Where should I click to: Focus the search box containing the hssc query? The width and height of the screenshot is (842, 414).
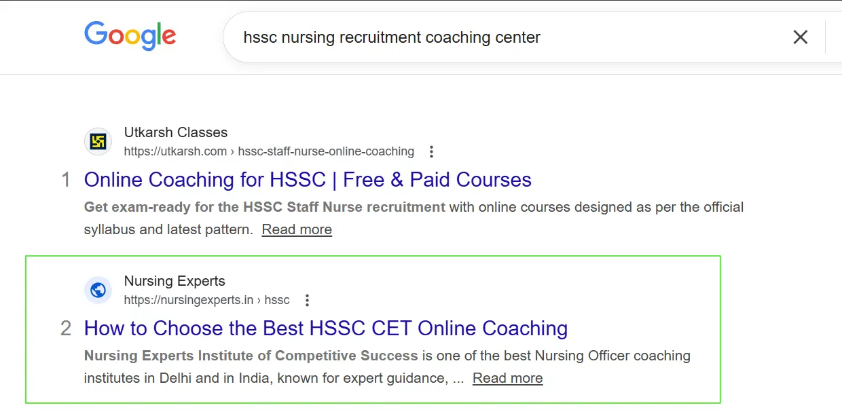[x=475, y=37]
